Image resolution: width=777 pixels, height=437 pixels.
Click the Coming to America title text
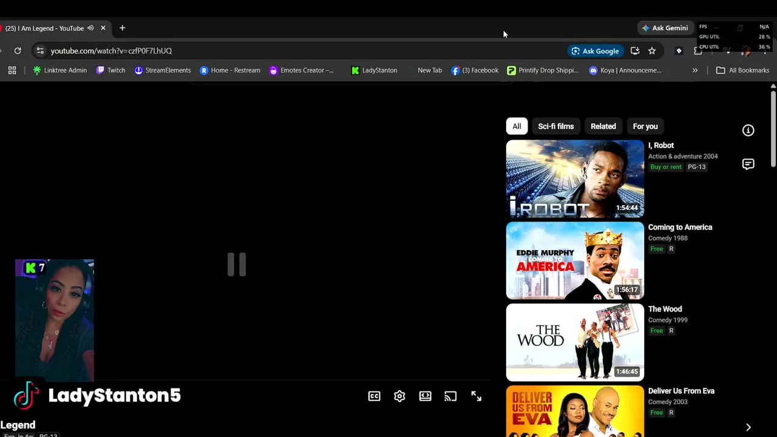[680, 228]
